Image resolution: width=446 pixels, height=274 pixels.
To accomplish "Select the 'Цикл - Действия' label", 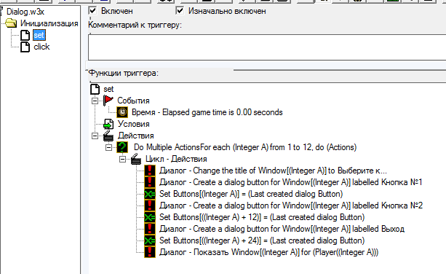I will click(176, 159).
